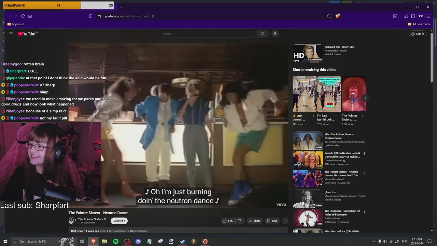Open menu for the Xanadu video
This screenshot has width=437, height=246.
364,153
